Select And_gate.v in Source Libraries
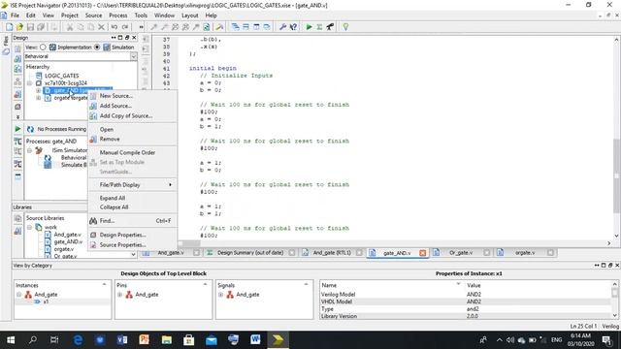The width and height of the screenshot is (621, 349). point(67,235)
